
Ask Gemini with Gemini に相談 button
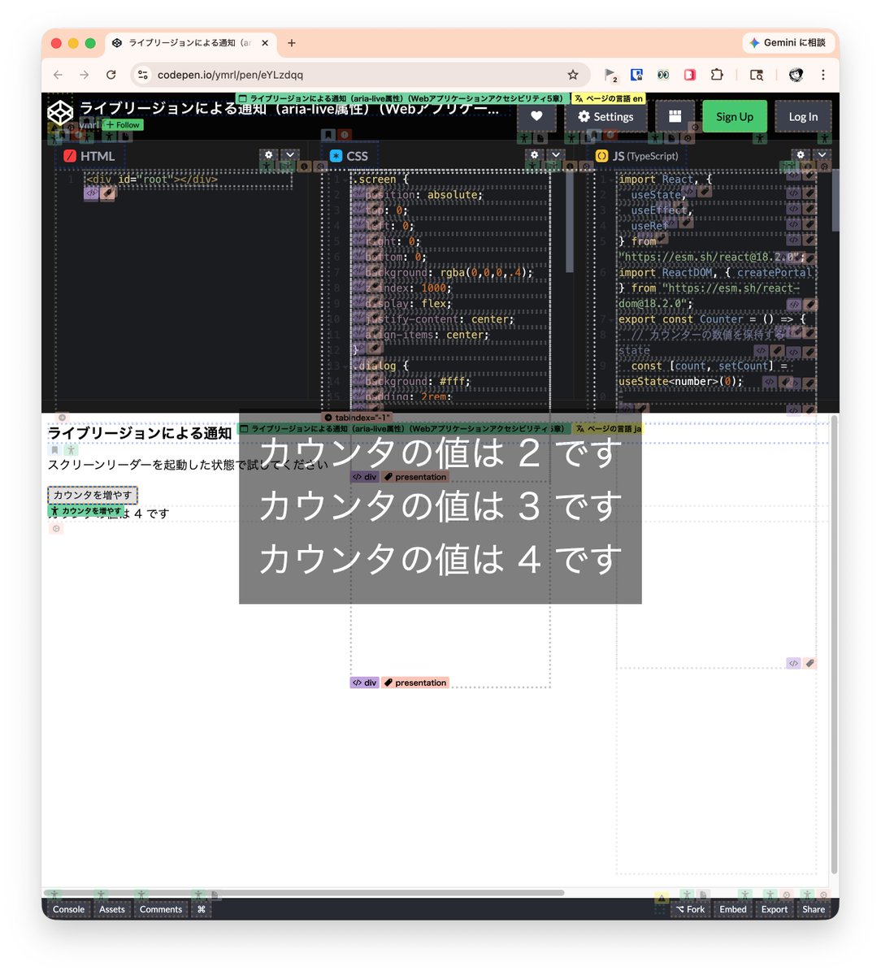pos(788,43)
